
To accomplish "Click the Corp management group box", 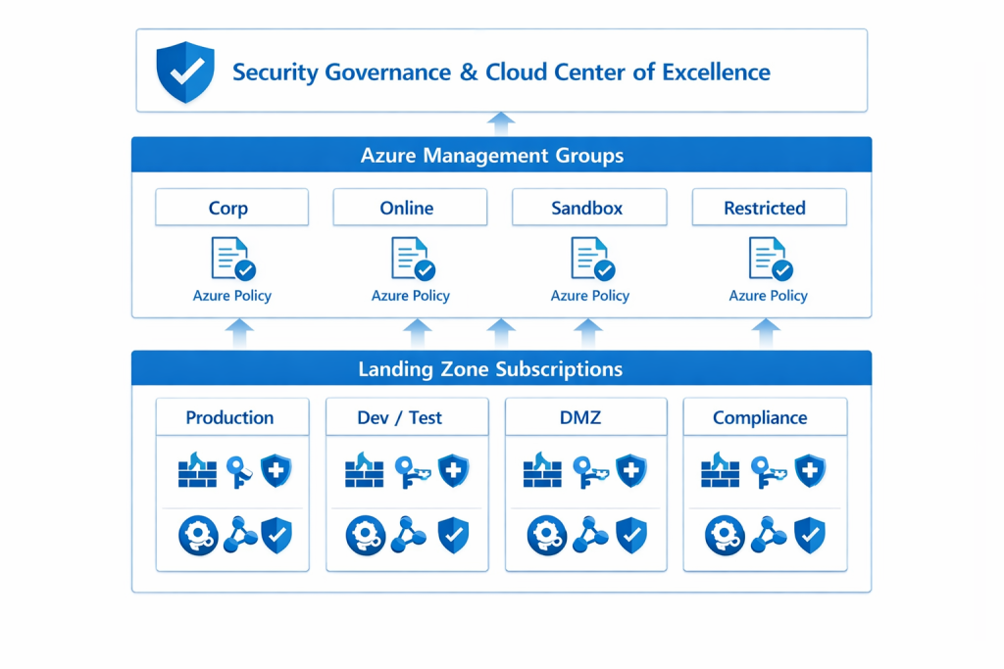I will (231, 208).
